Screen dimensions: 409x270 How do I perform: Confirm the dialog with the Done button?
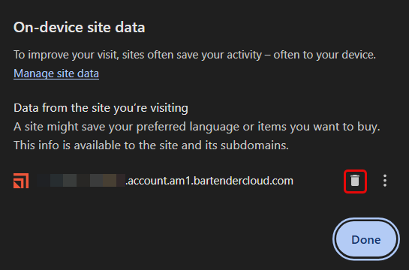pyautogui.click(x=366, y=239)
